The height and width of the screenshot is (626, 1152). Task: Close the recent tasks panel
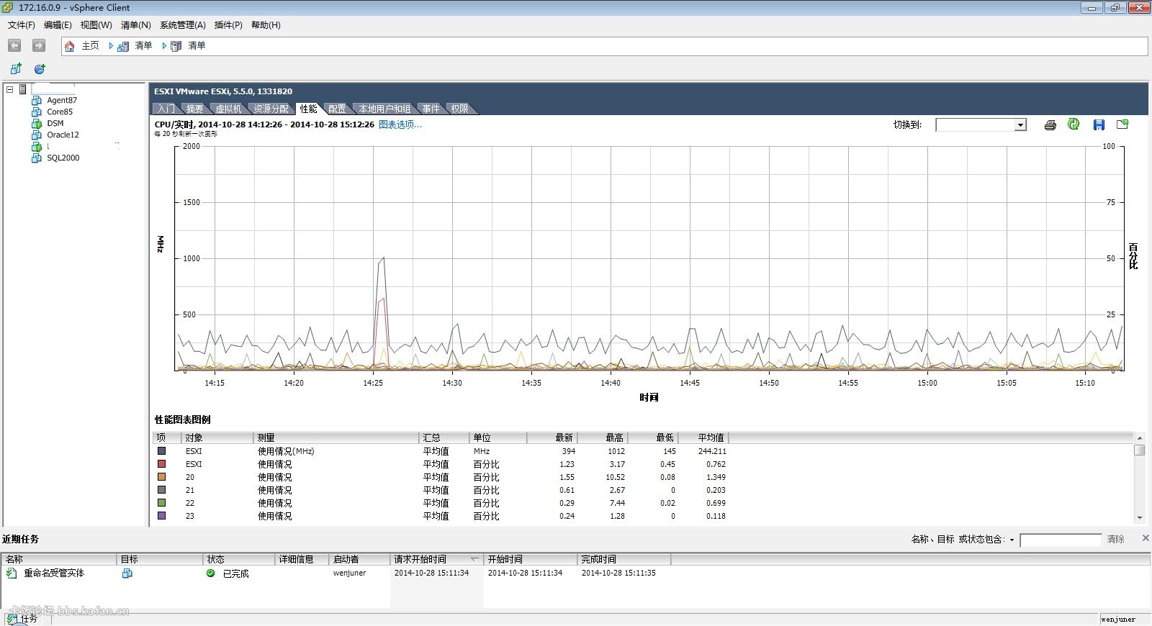[1146, 538]
